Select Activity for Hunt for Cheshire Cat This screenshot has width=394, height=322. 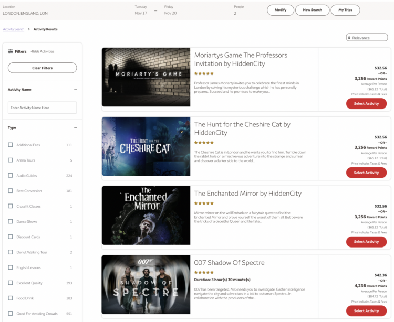366,173
